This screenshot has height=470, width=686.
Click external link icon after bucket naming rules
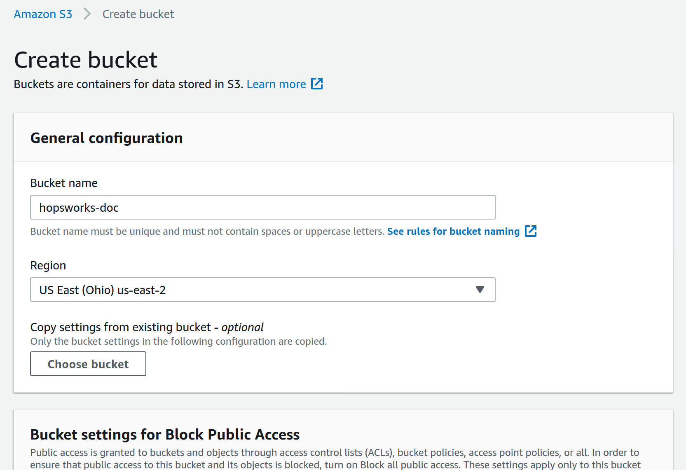(531, 231)
